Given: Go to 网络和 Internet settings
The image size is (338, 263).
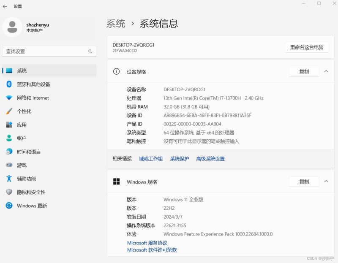Looking at the screenshot, I should pos(49,98).
